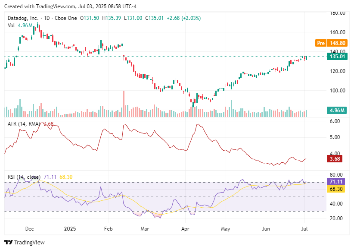
Task: Click the 2025 time axis label
Action: click(x=70, y=229)
